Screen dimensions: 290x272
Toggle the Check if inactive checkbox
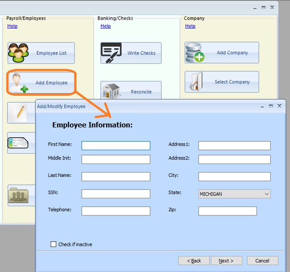54,244
